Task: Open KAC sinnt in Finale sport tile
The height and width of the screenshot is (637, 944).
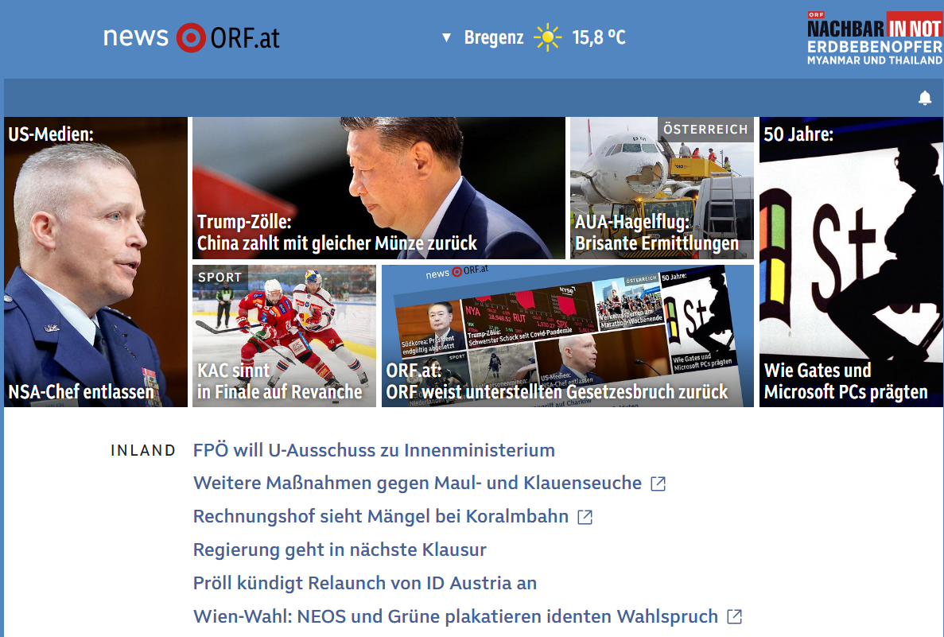Action: click(284, 336)
